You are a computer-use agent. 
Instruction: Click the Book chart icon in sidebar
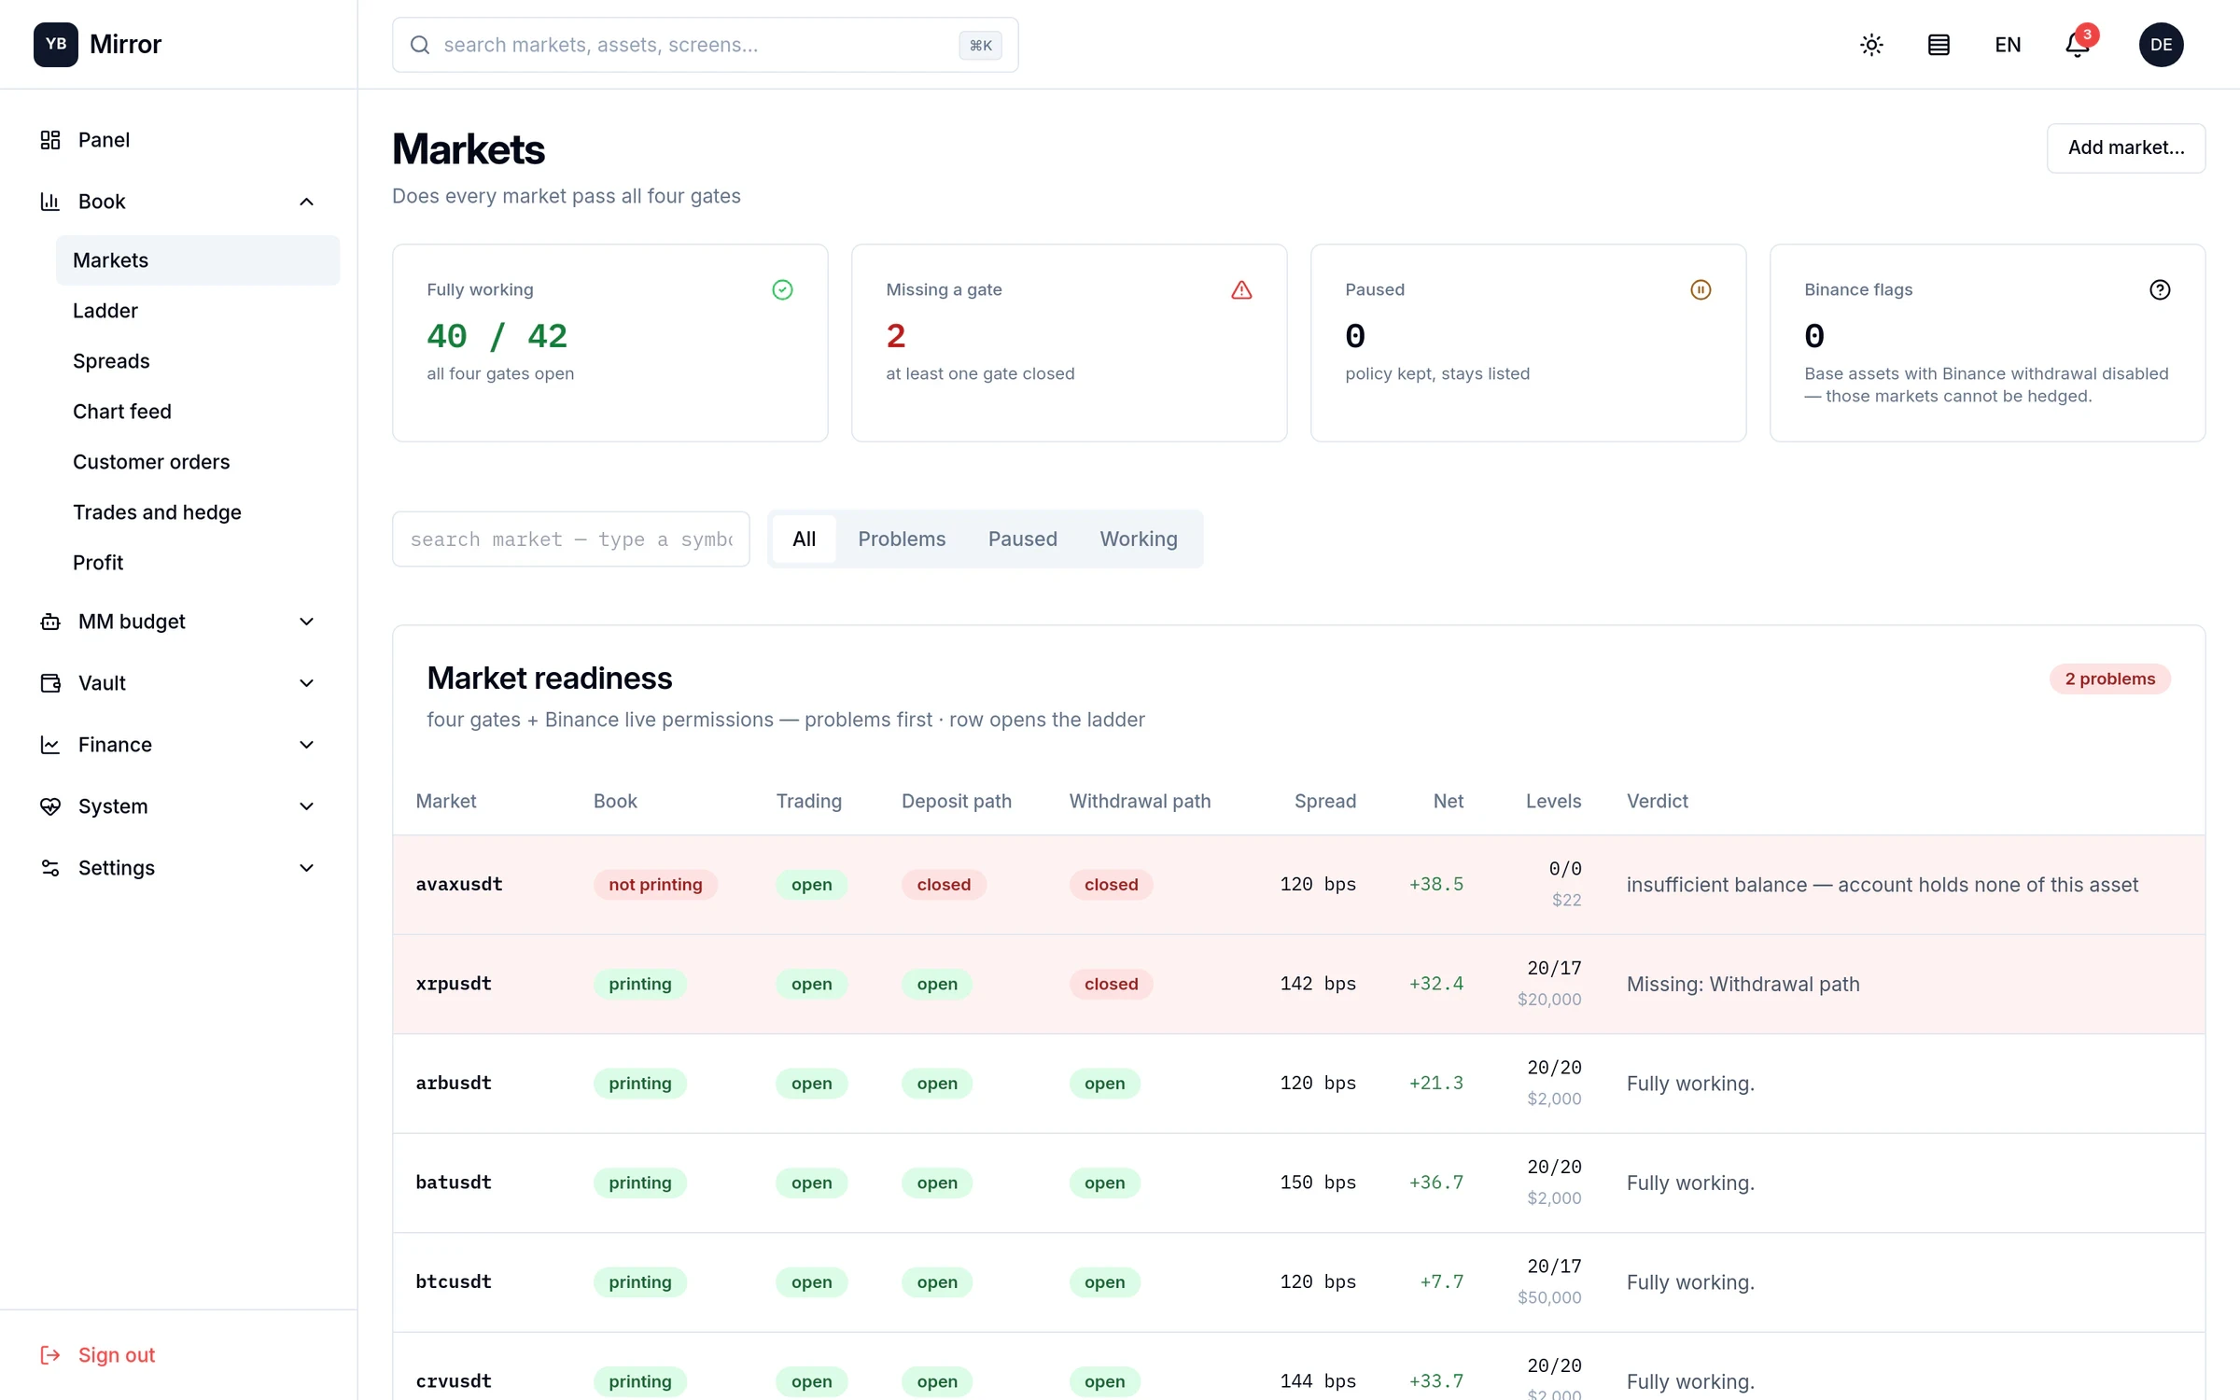(x=50, y=202)
